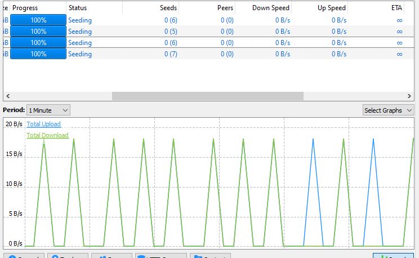This screenshot has height=258, width=419.
Task: Click Seeding status of torrent with 0 (5) seeds
Action: pyautogui.click(x=80, y=32)
